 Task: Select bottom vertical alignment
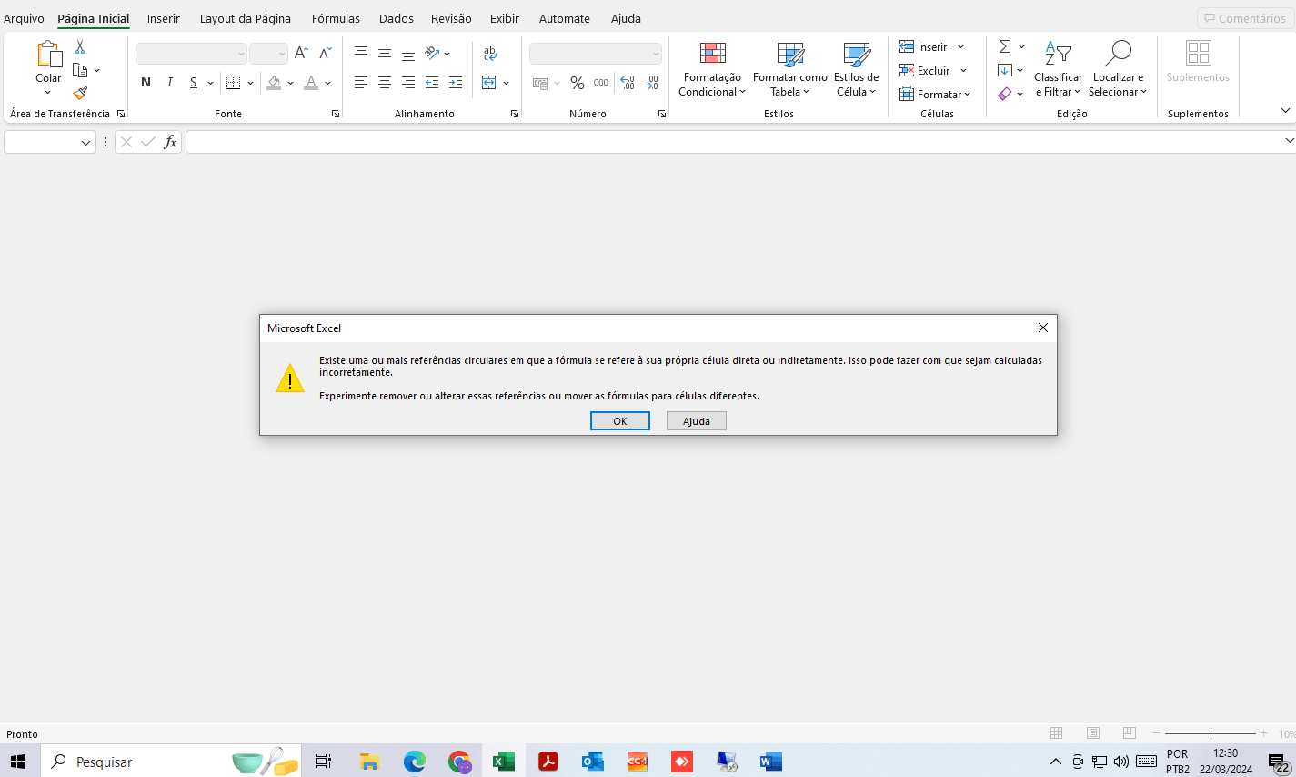pyautogui.click(x=408, y=54)
